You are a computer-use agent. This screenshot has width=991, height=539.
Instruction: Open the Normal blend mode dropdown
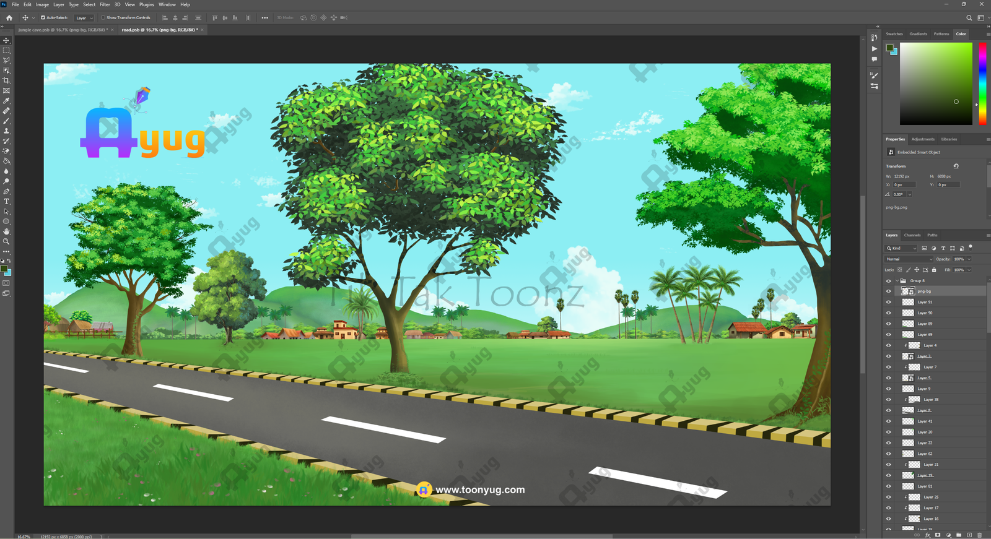[909, 259]
